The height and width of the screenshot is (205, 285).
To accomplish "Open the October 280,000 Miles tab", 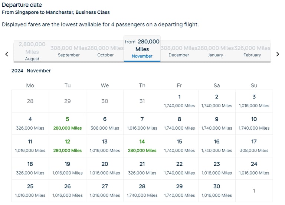I will pos(105,51).
